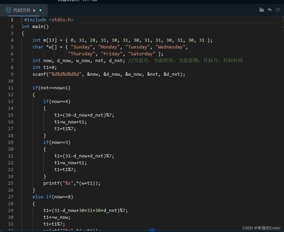Click 't1=t1%7;' on line 31

point(54,224)
